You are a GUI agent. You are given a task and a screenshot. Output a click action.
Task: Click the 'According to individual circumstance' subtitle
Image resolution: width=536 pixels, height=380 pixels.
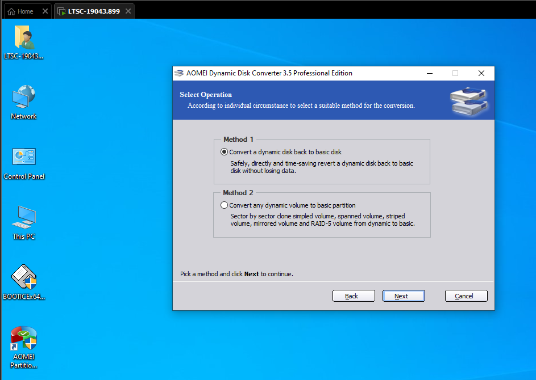tap(301, 105)
